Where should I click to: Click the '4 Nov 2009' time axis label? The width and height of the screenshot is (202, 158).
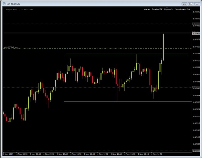pos(8,154)
